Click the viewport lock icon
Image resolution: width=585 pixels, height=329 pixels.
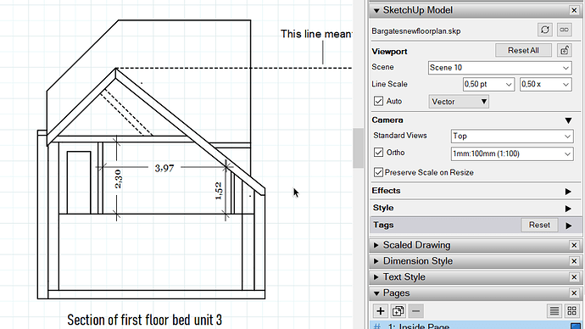click(x=565, y=50)
